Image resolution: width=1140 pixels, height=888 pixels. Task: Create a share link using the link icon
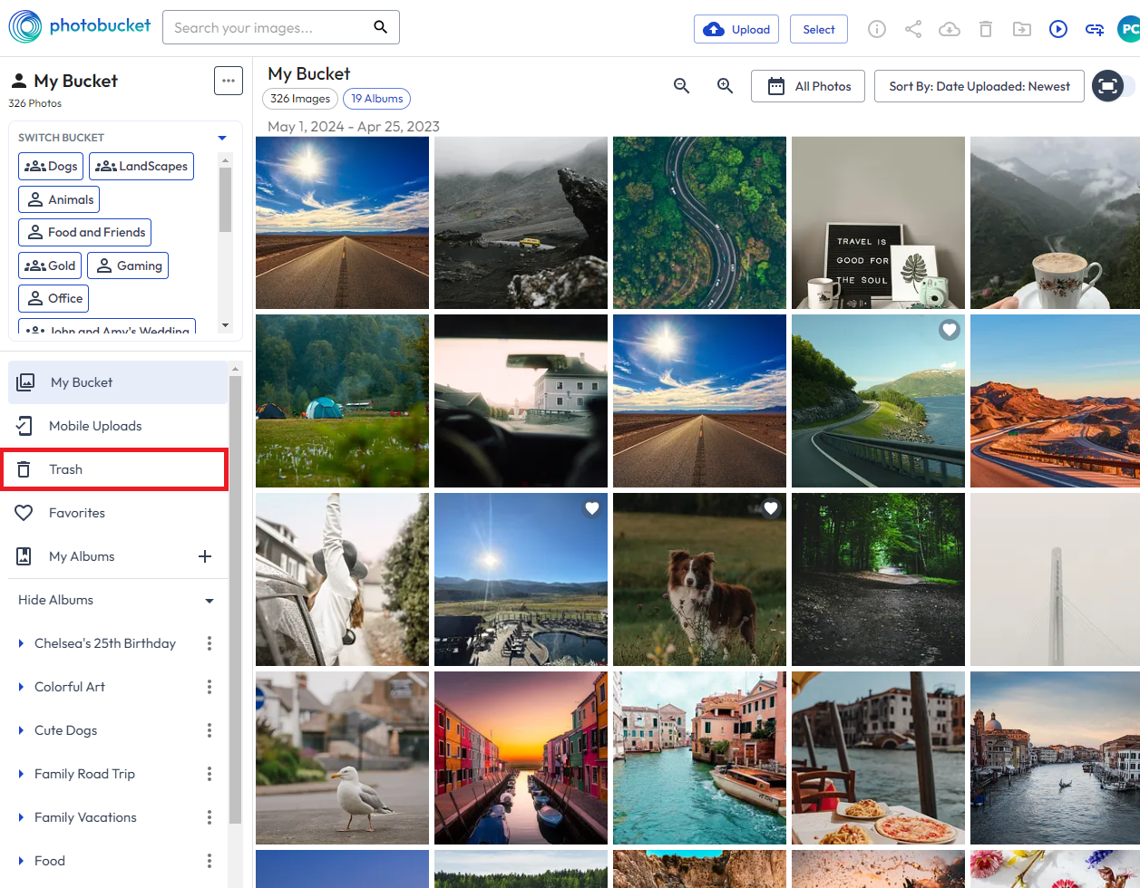point(1095,29)
